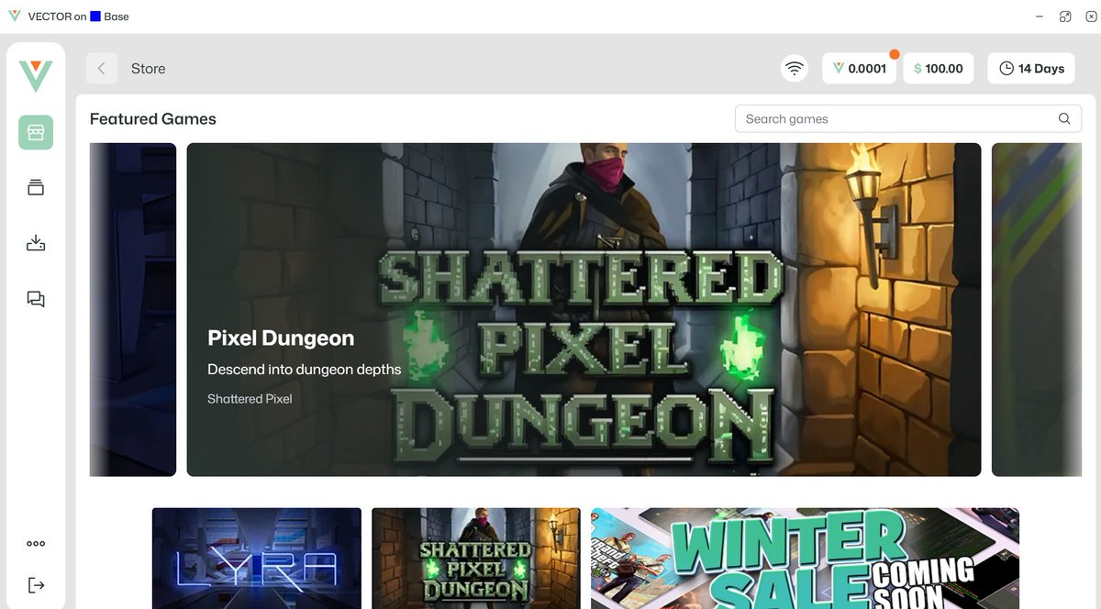Screen dimensions: 1101x609
Task: Click the Shattered Pixel developer name
Action: 250,399
